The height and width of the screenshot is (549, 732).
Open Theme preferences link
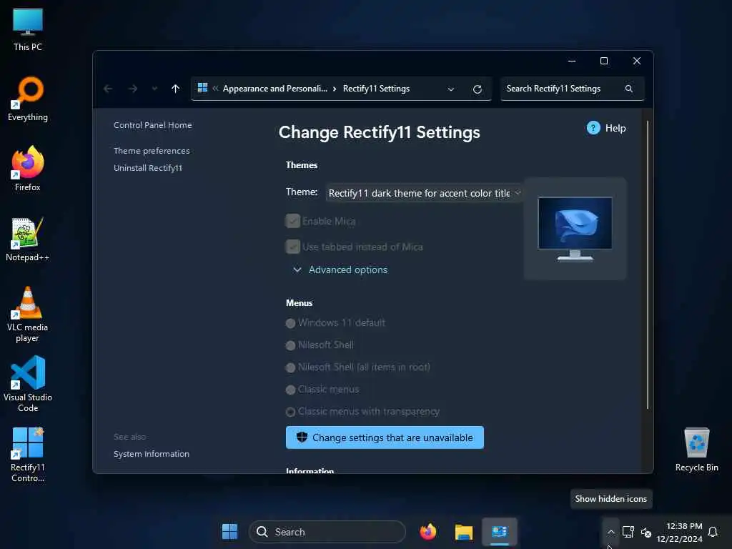coord(152,151)
